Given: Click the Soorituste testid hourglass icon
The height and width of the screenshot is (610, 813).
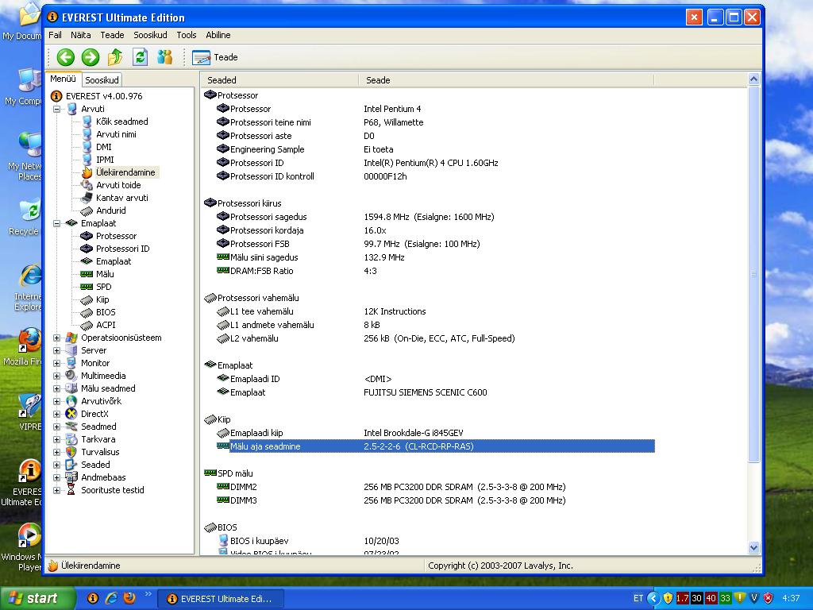Looking at the screenshot, I should (x=71, y=490).
